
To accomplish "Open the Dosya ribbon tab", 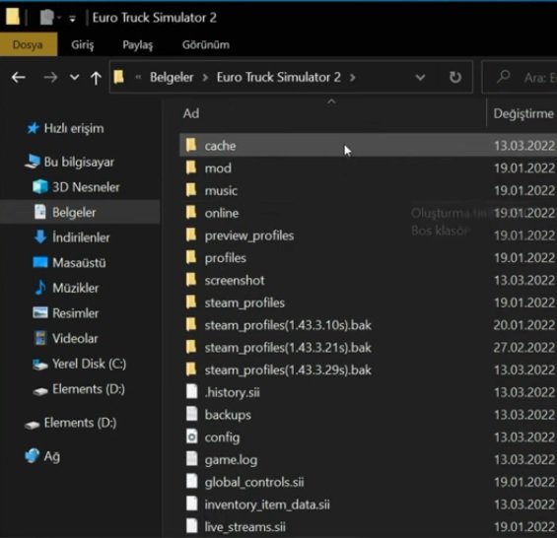I will 29,44.
